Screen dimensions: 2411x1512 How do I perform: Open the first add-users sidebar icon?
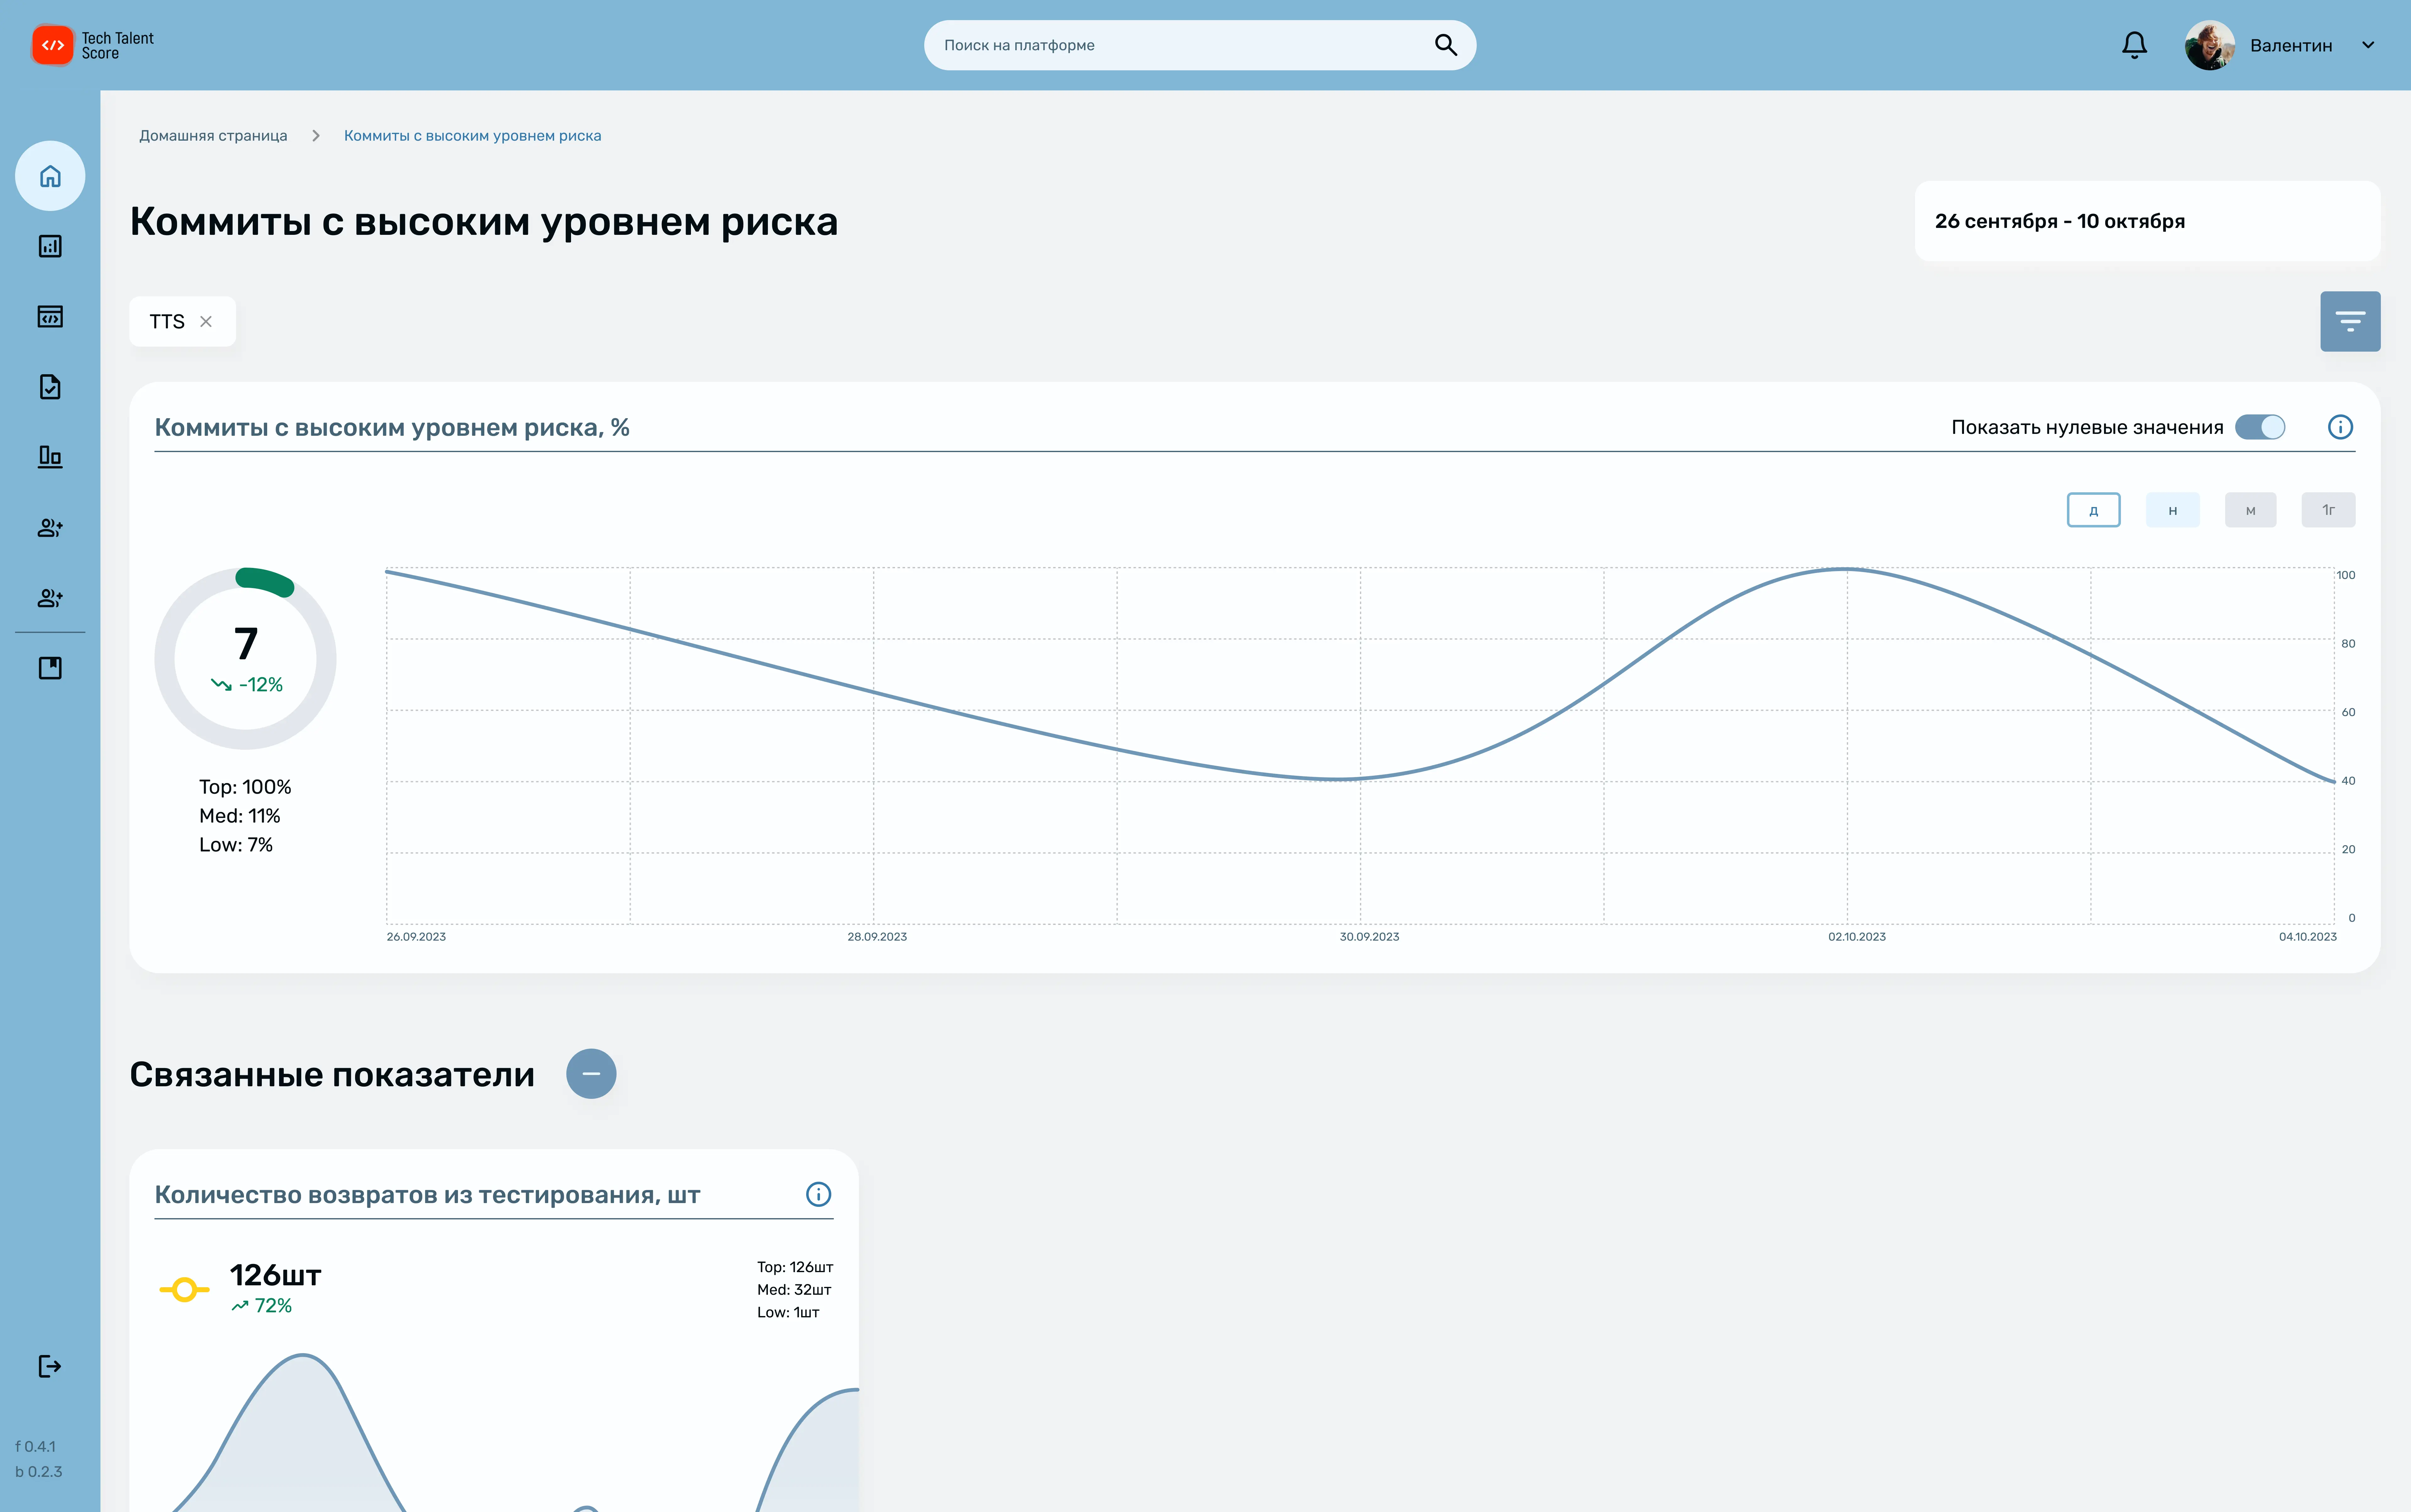click(50, 528)
